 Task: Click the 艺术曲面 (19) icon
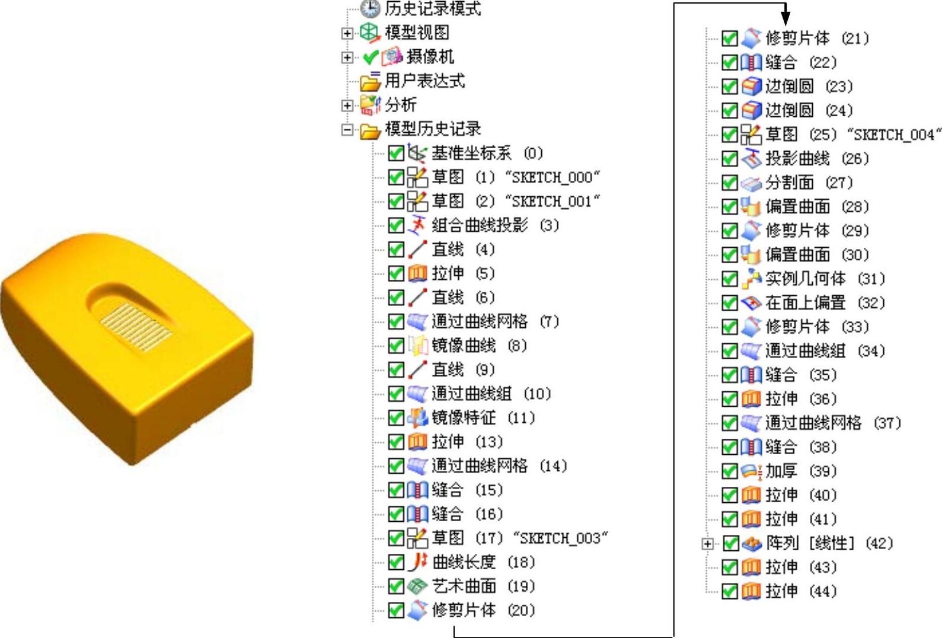coord(417,586)
